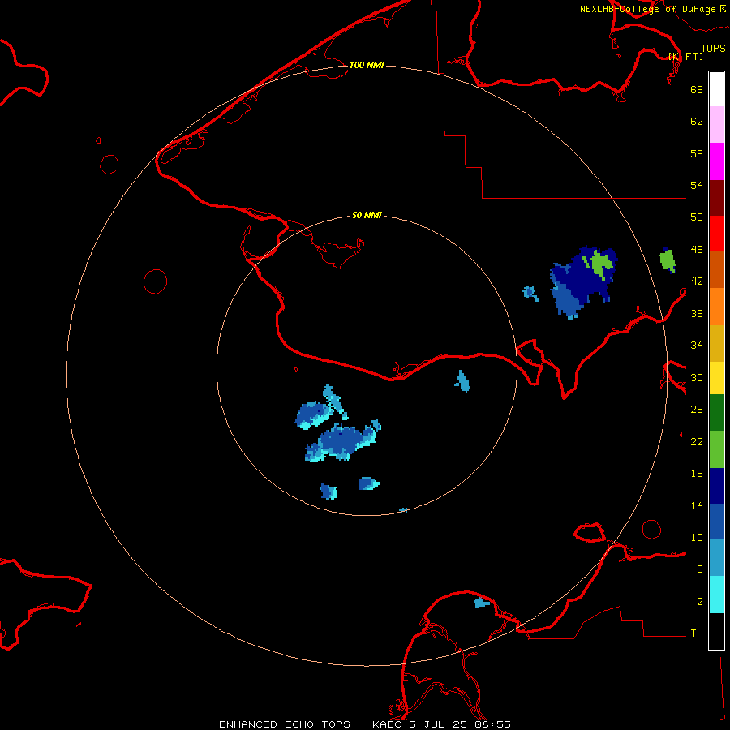Click the legend value 10

pyautogui.click(x=697, y=538)
